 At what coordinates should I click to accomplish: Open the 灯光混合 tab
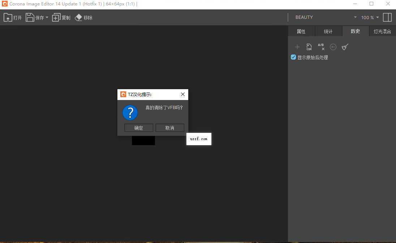click(x=382, y=31)
